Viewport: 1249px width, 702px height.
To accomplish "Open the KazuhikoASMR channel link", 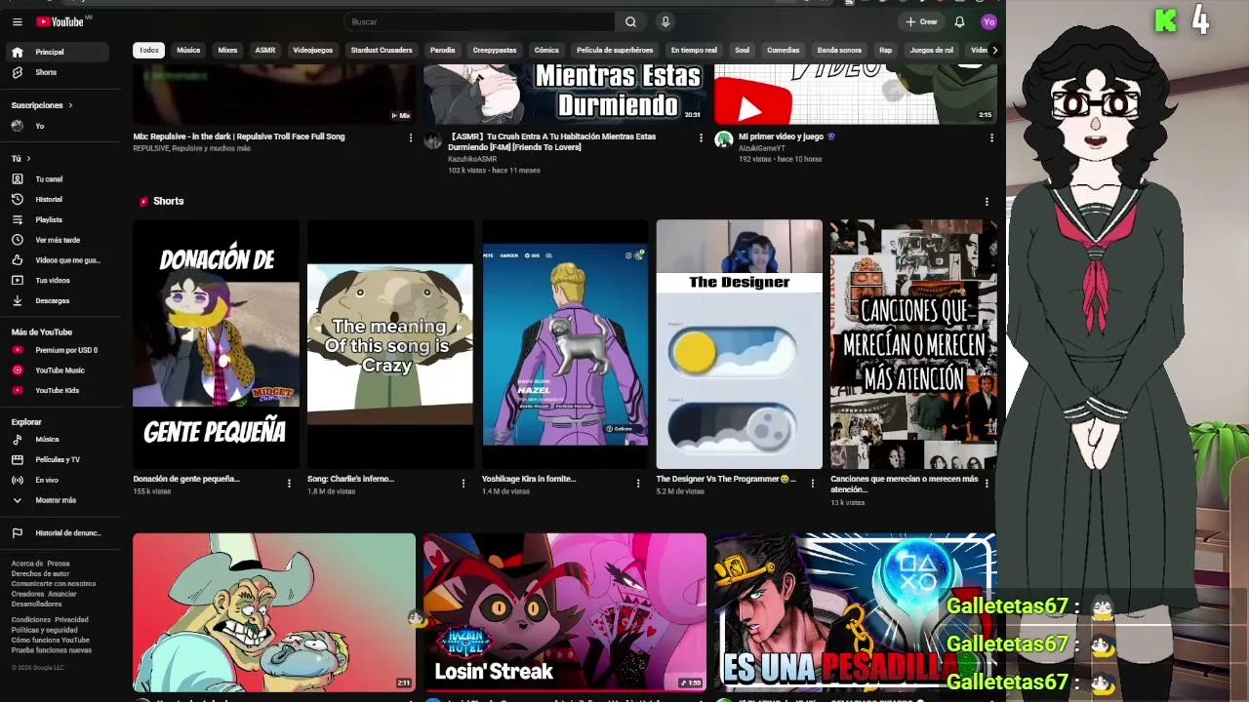I will point(472,159).
